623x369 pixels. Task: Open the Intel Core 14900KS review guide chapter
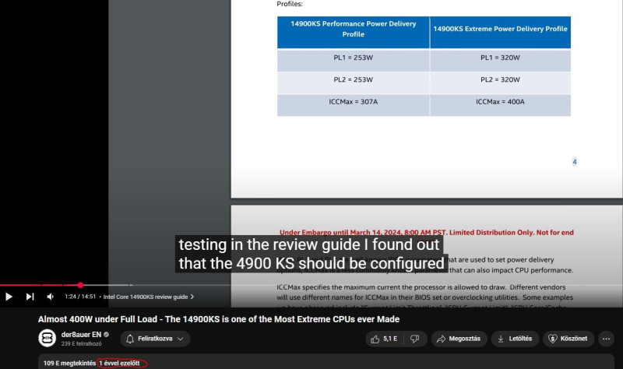click(149, 297)
